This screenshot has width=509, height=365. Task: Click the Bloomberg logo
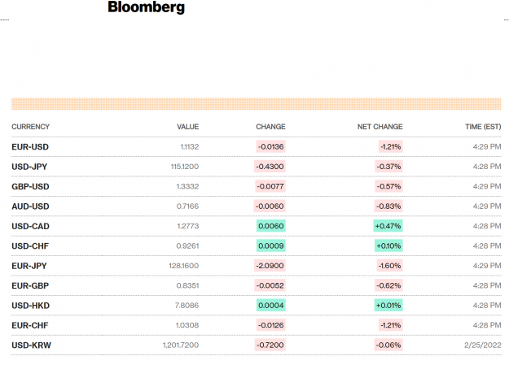click(146, 7)
